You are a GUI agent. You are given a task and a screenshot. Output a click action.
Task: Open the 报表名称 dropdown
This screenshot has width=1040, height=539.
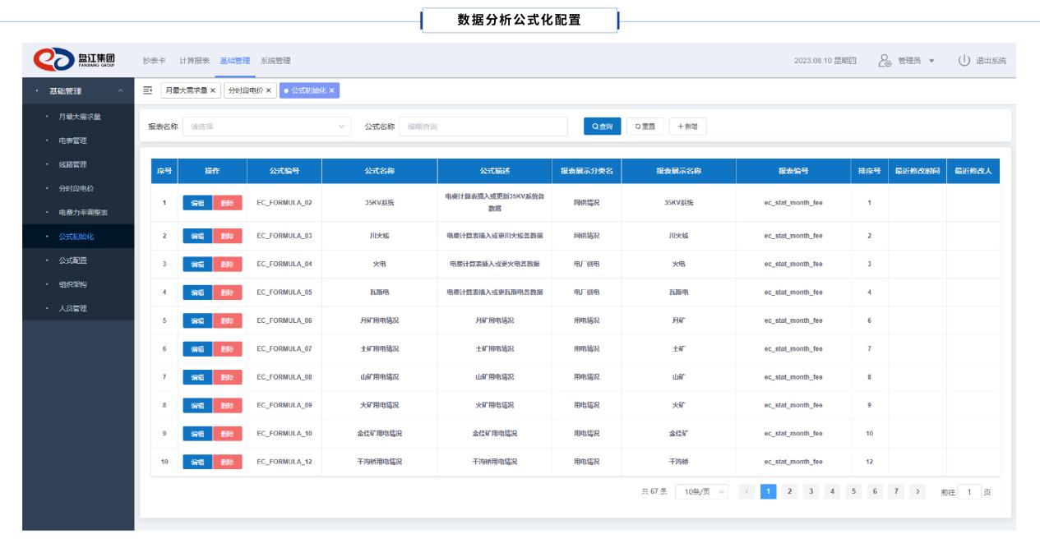[267, 127]
